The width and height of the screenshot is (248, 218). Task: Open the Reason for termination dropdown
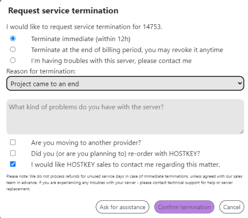click(125, 83)
